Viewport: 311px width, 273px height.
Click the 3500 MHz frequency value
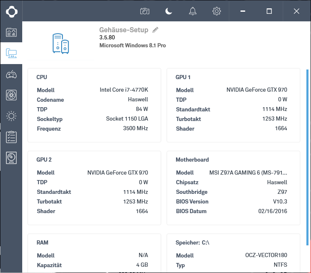(135, 128)
